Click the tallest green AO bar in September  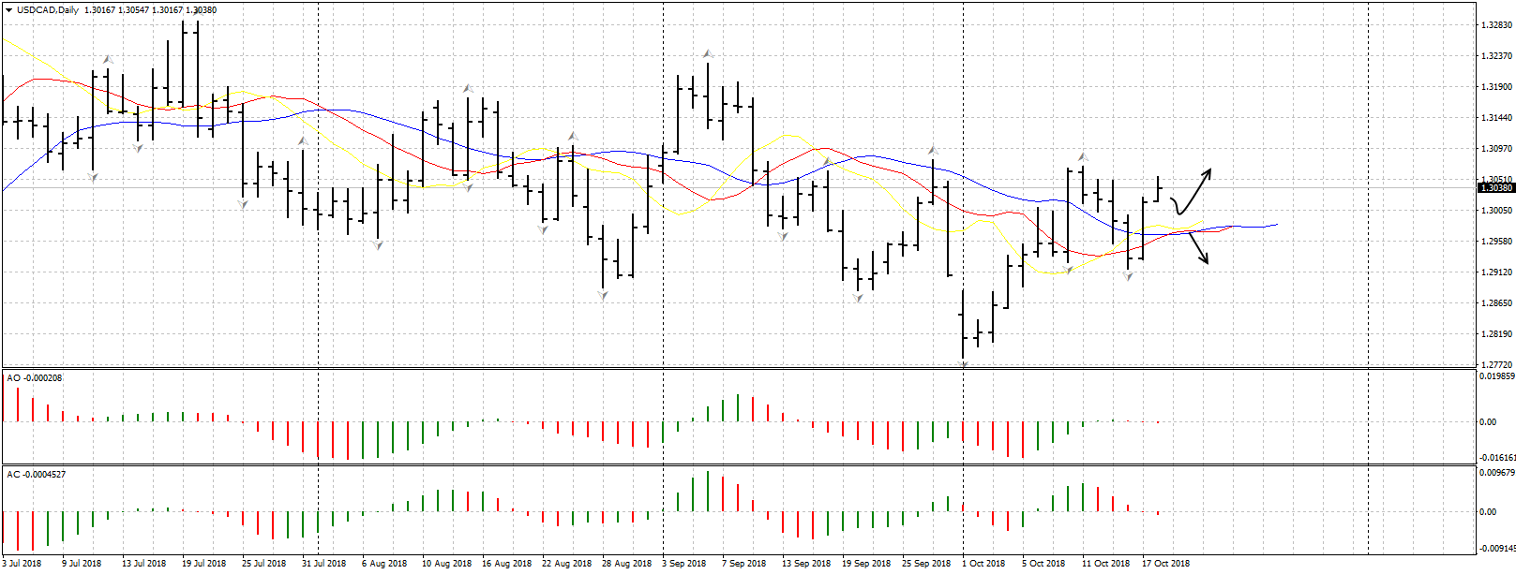click(x=738, y=408)
